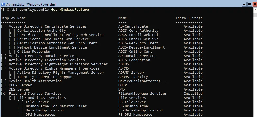Click the PowerShell icon in title bar
This screenshot has height=117, width=257.
(x=3, y=4)
